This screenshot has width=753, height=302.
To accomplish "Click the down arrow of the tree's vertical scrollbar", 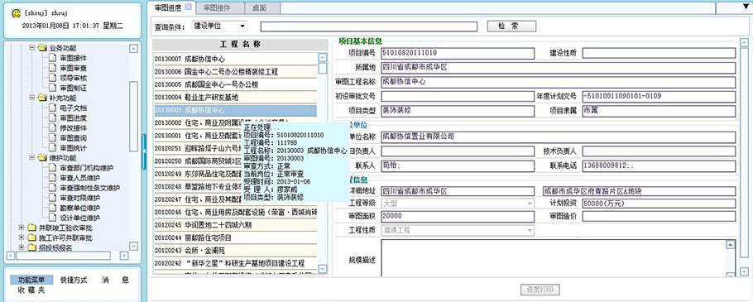I will point(133,246).
